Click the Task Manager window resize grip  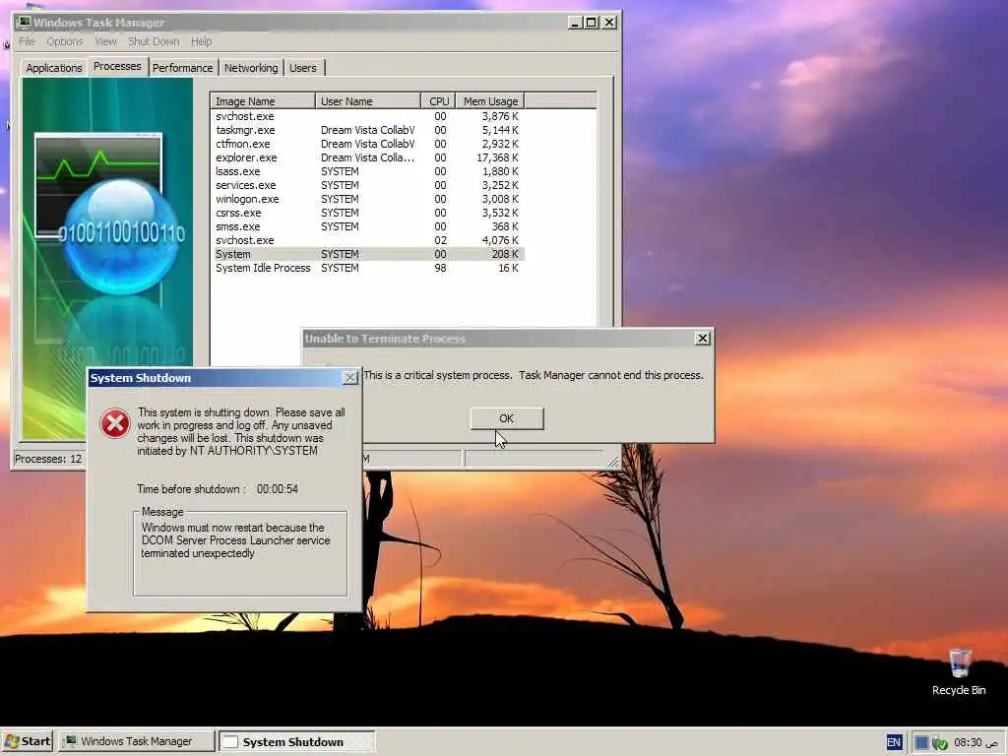pyautogui.click(x=612, y=462)
